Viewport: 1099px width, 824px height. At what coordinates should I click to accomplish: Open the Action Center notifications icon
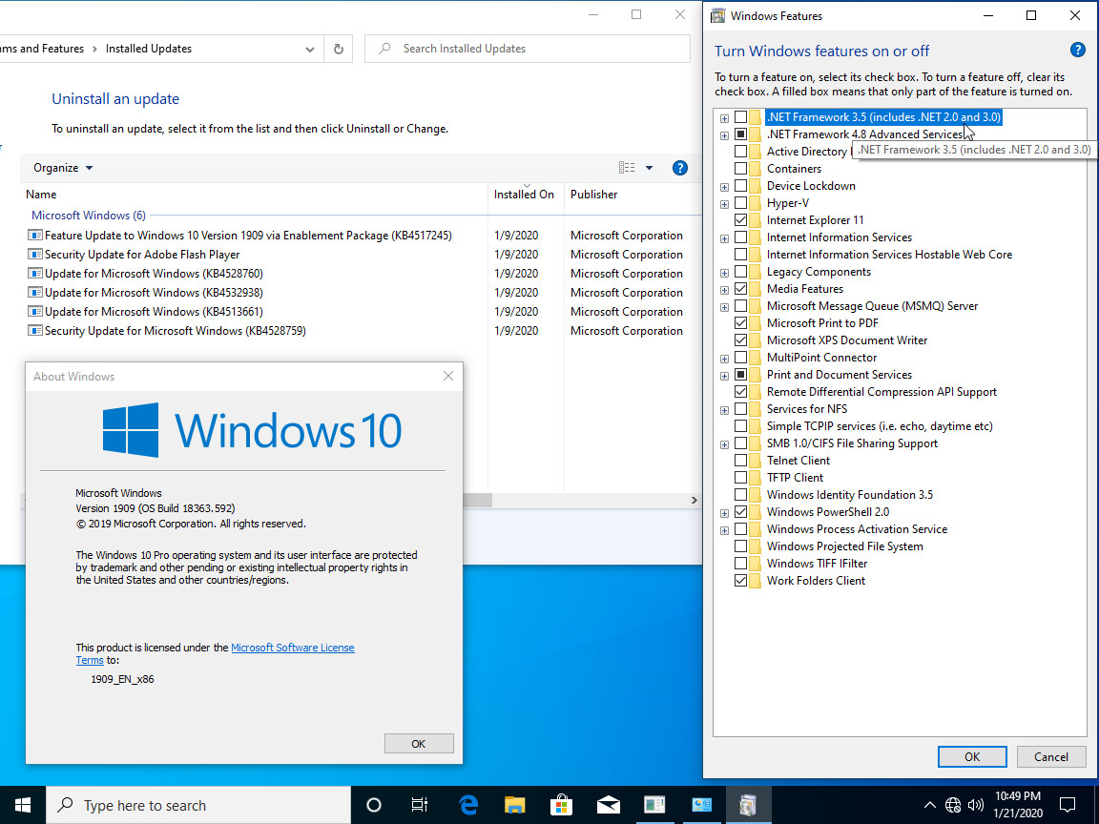(1068, 805)
